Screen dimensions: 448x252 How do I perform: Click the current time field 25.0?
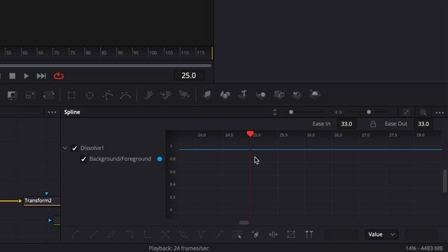pos(189,76)
